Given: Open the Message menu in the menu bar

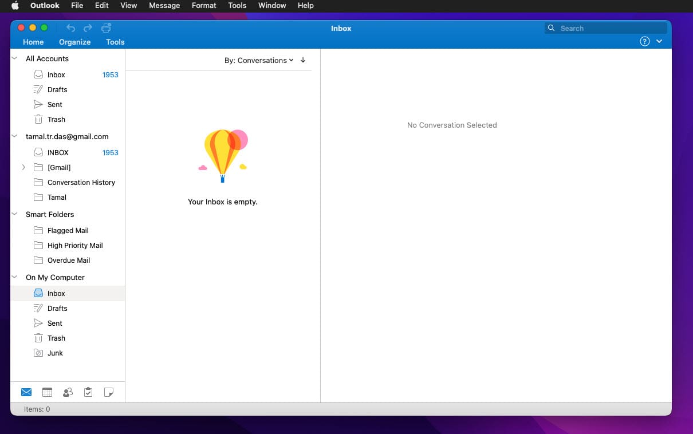Looking at the screenshot, I should [164, 5].
